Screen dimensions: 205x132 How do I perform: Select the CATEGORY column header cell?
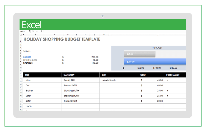[x=80, y=75]
